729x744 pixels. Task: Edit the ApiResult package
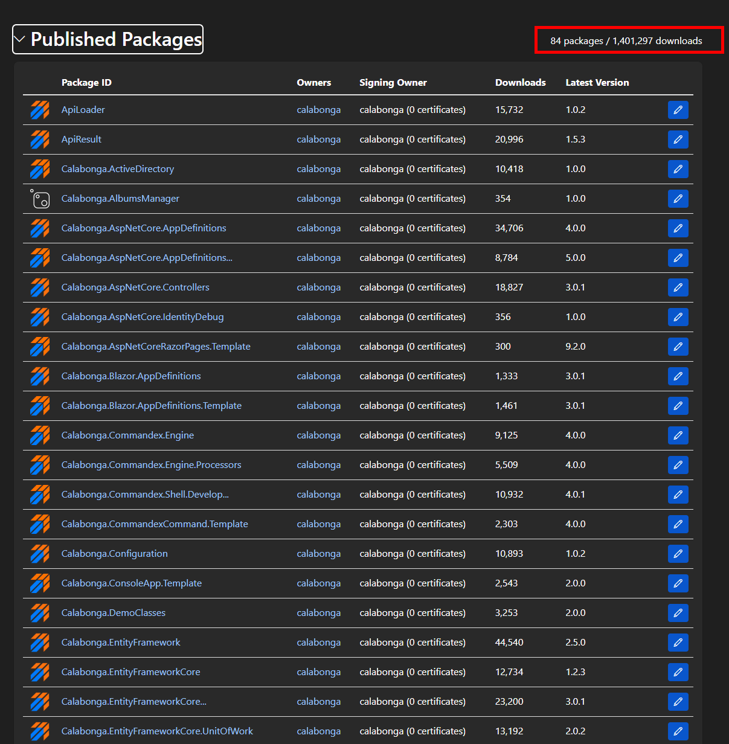[678, 139]
